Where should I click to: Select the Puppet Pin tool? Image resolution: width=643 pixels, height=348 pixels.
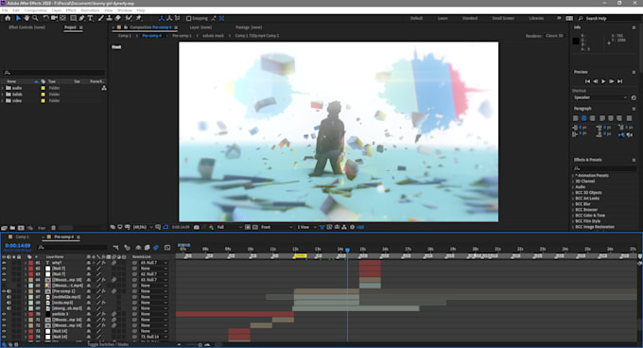(139, 18)
